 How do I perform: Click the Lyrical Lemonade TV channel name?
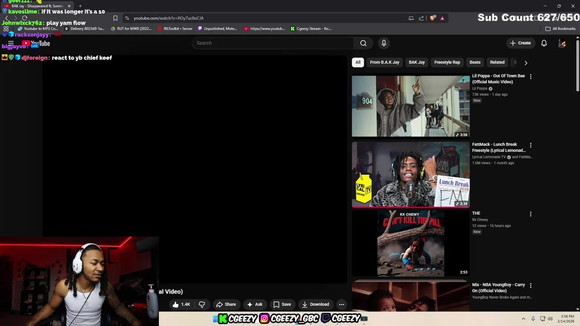tap(489, 157)
